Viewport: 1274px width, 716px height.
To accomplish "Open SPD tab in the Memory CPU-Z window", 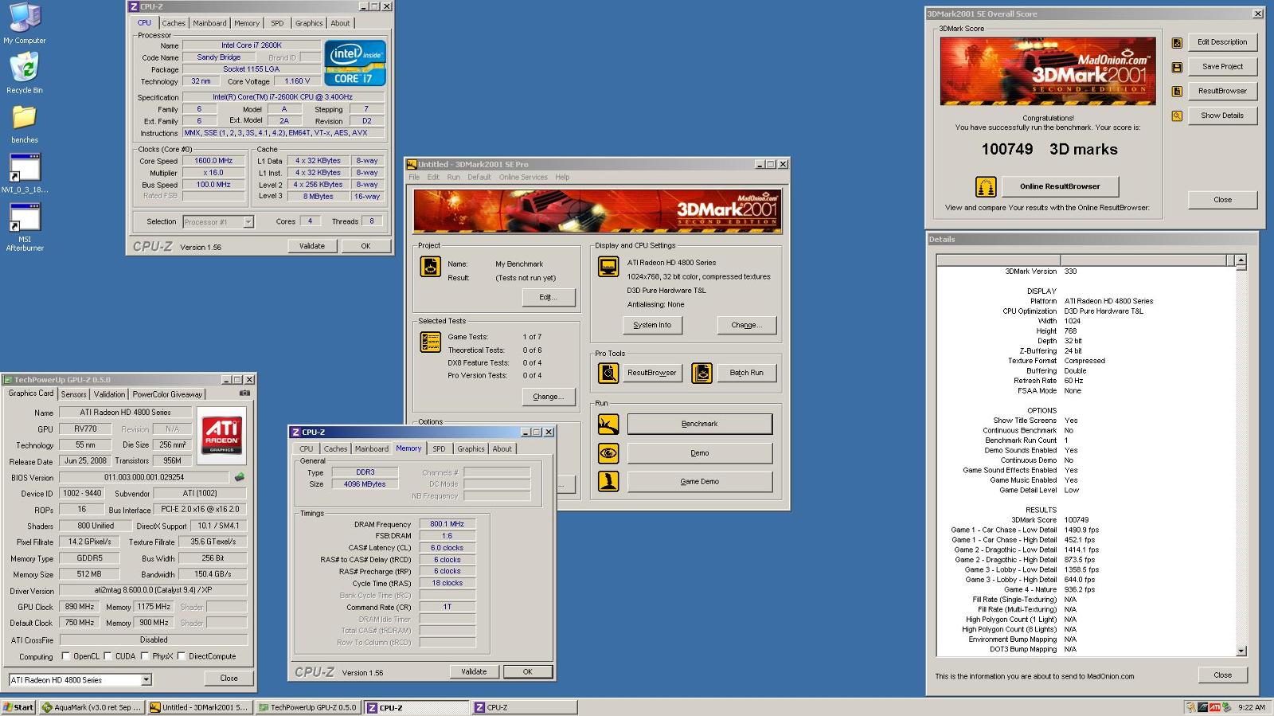I will (x=439, y=449).
